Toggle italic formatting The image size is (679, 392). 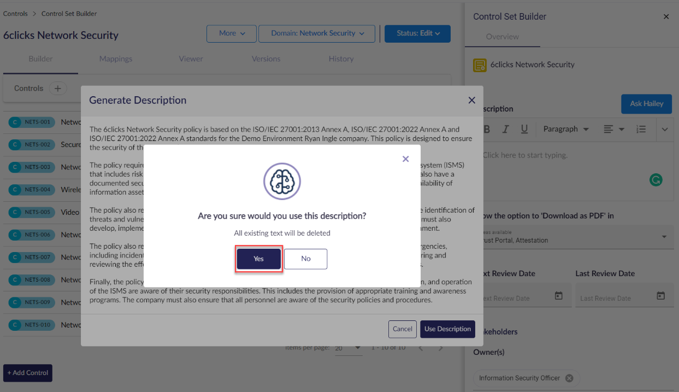tap(505, 130)
